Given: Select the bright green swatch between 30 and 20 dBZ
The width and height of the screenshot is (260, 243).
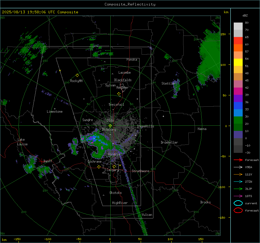Looking at the screenshot, I should coord(238,120).
